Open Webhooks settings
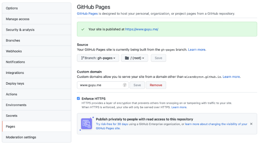Screen dimensions: 263x147 (x=37, y=51)
